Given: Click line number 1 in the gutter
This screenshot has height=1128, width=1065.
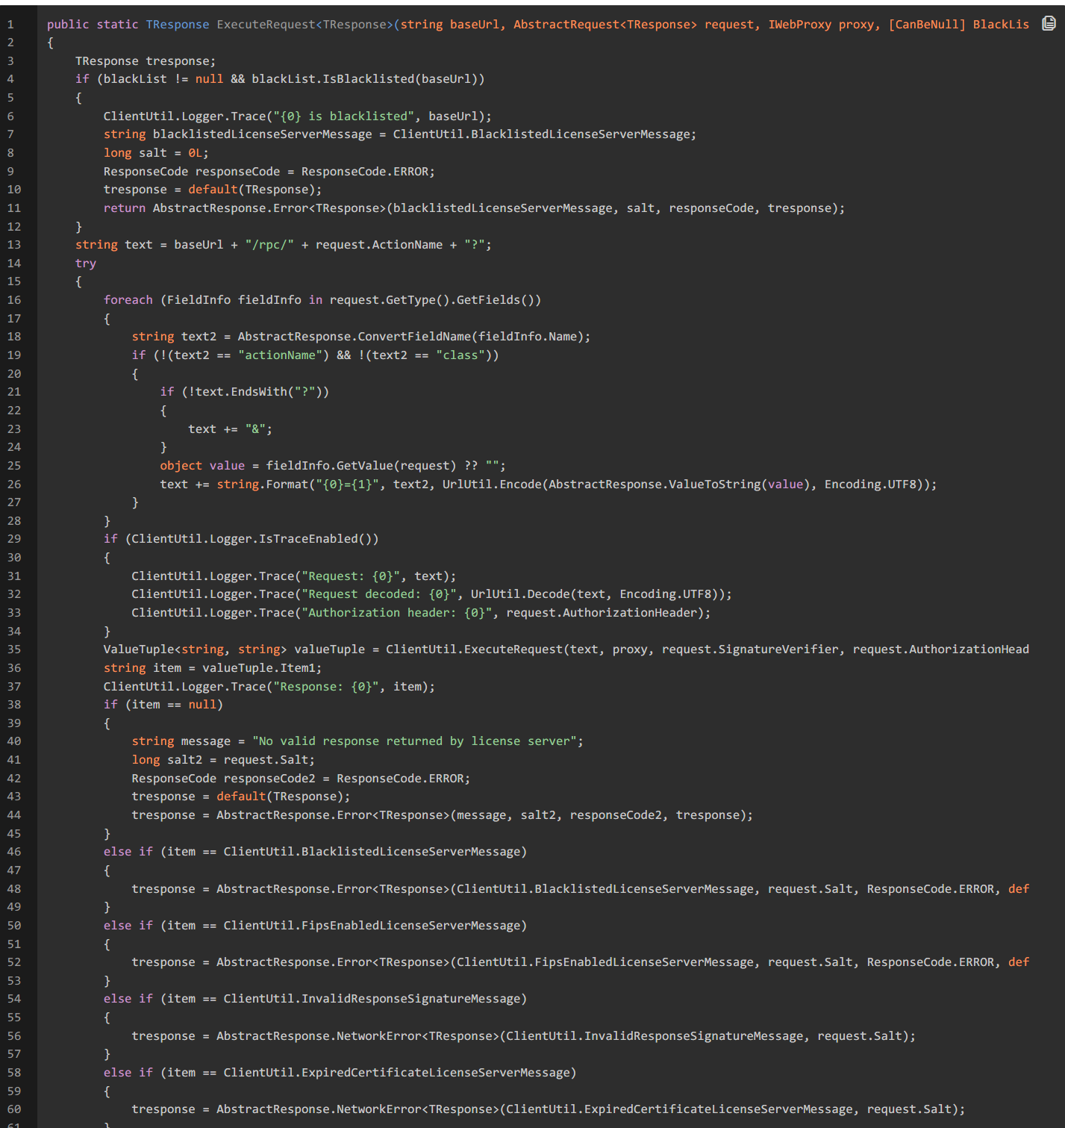Looking at the screenshot, I should pyautogui.click(x=10, y=25).
